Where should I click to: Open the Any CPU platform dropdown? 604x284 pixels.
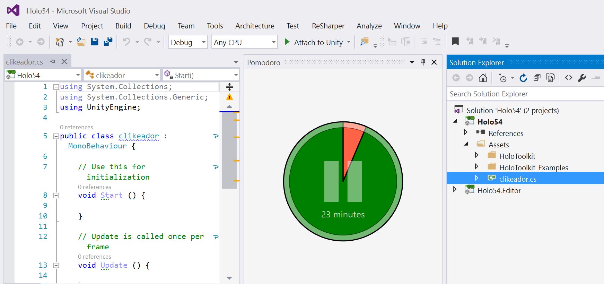[244, 42]
